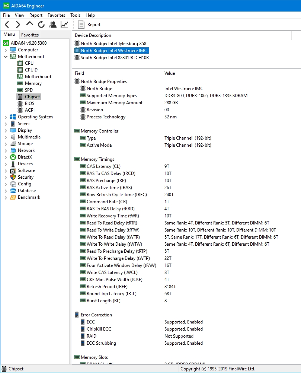Click the BIOS chip icon in tree
The width and height of the screenshot is (301, 373).
pos(20,103)
